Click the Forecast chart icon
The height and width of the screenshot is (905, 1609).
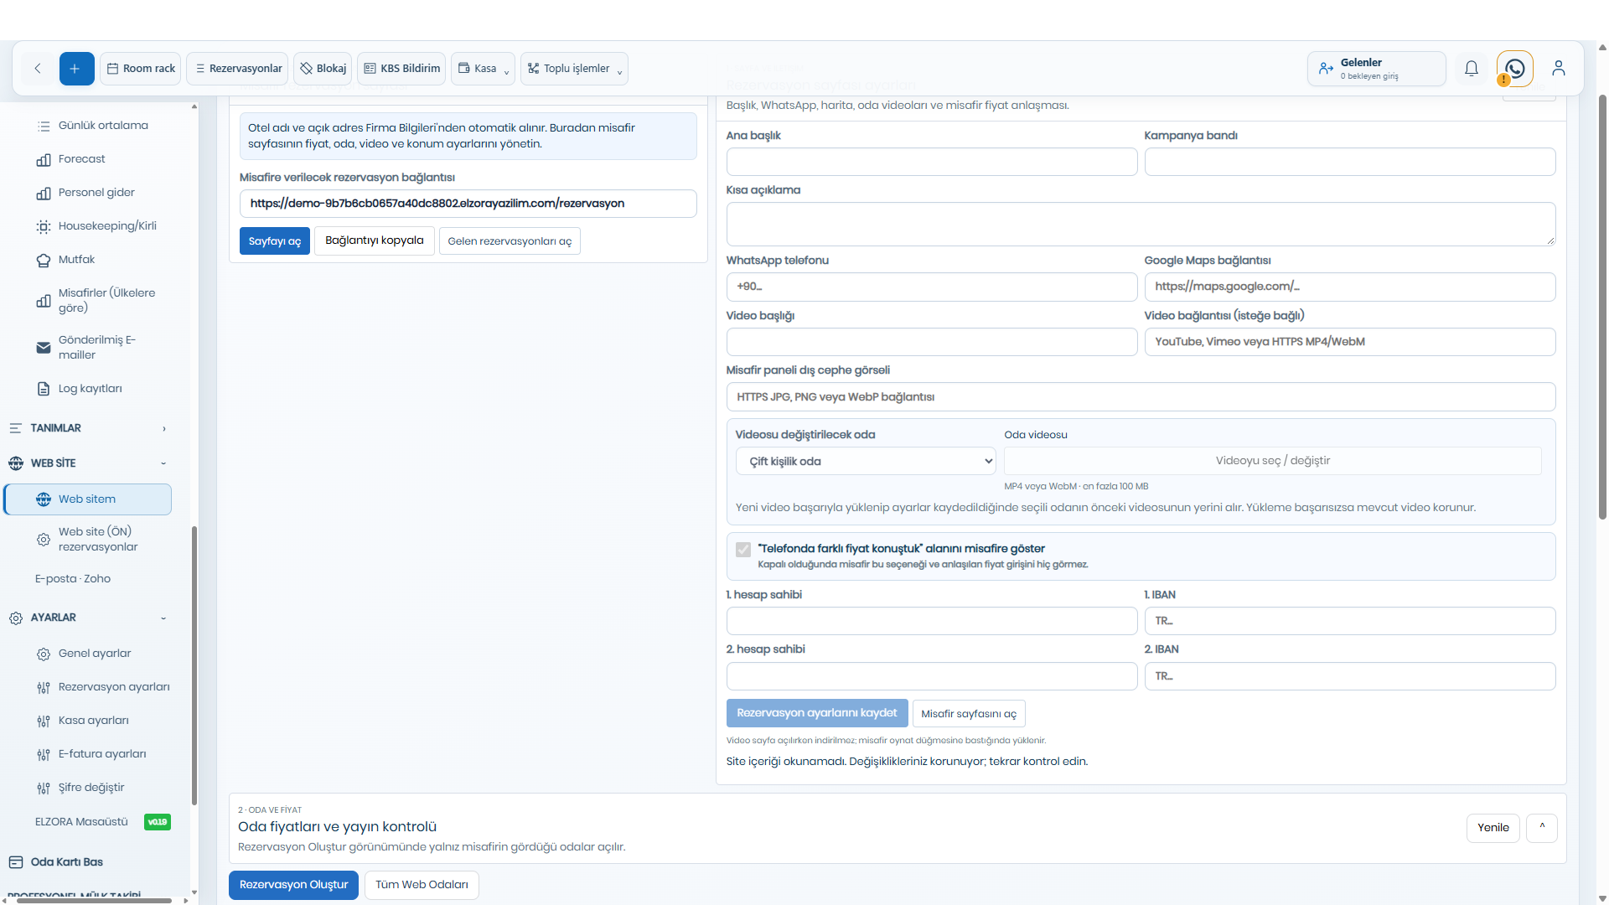click(x=44, y=160)
